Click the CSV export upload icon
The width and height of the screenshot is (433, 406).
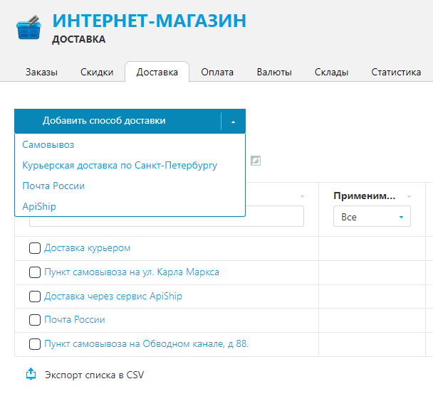click(x=31, y=374)
